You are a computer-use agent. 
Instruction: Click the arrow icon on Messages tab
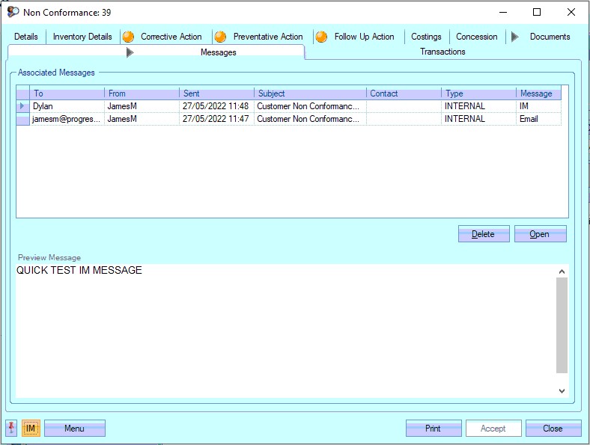130,52
